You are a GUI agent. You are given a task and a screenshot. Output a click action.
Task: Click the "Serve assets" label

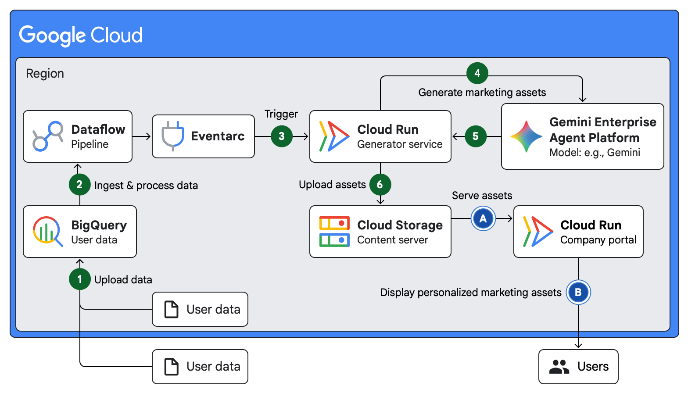tap(482, 196)
